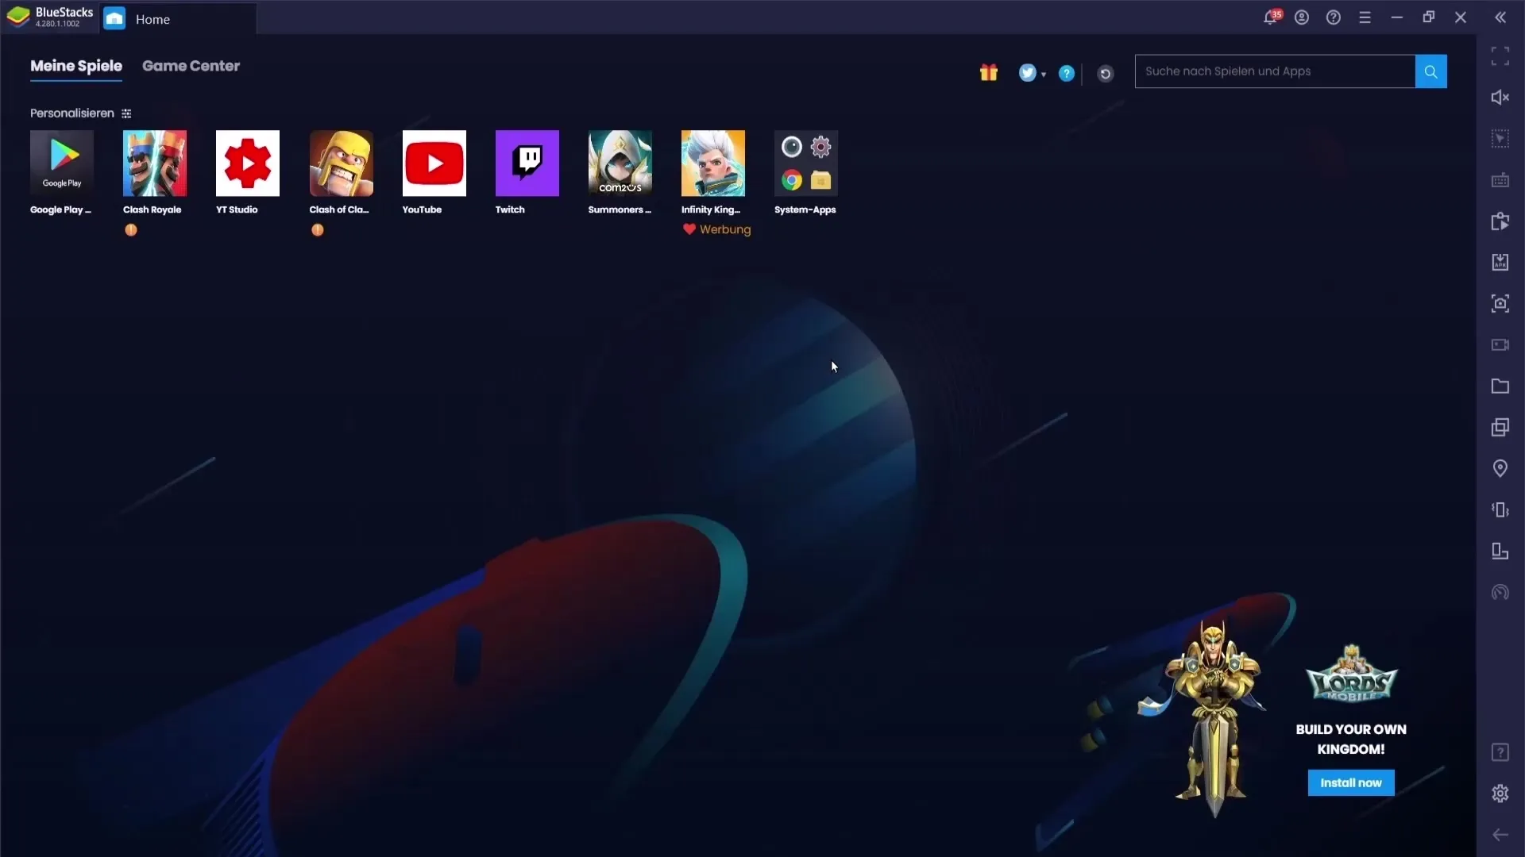Click the blue search button
This screenshot has height=857, width=1525.
point(1430,71)
